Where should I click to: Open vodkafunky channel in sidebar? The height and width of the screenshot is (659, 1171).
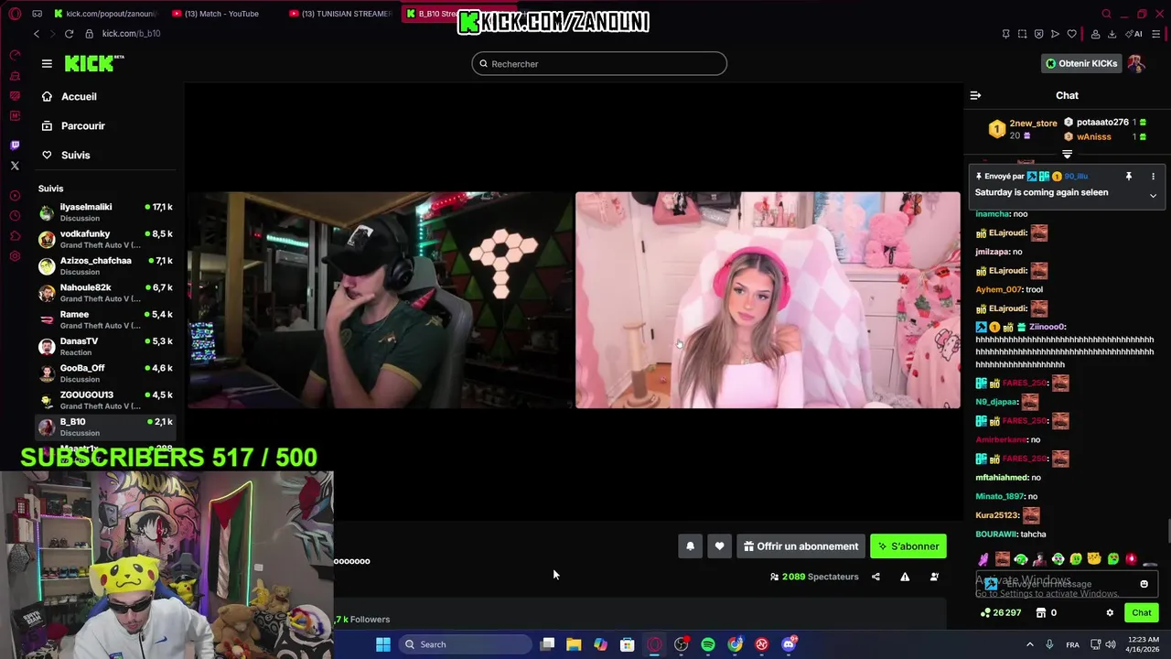pos(106,239)
